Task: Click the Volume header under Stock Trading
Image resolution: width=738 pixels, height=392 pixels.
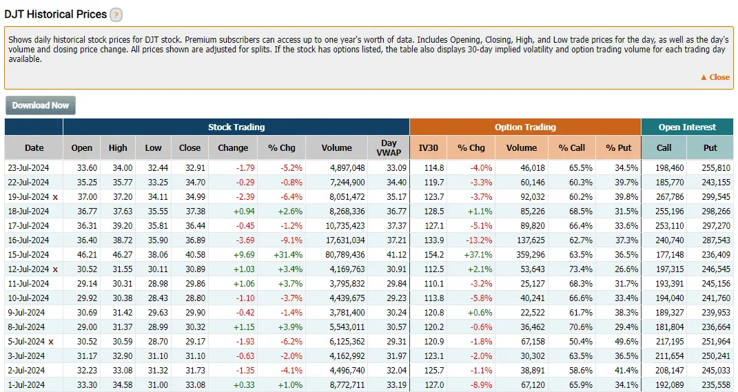Action: coord(336,147)
